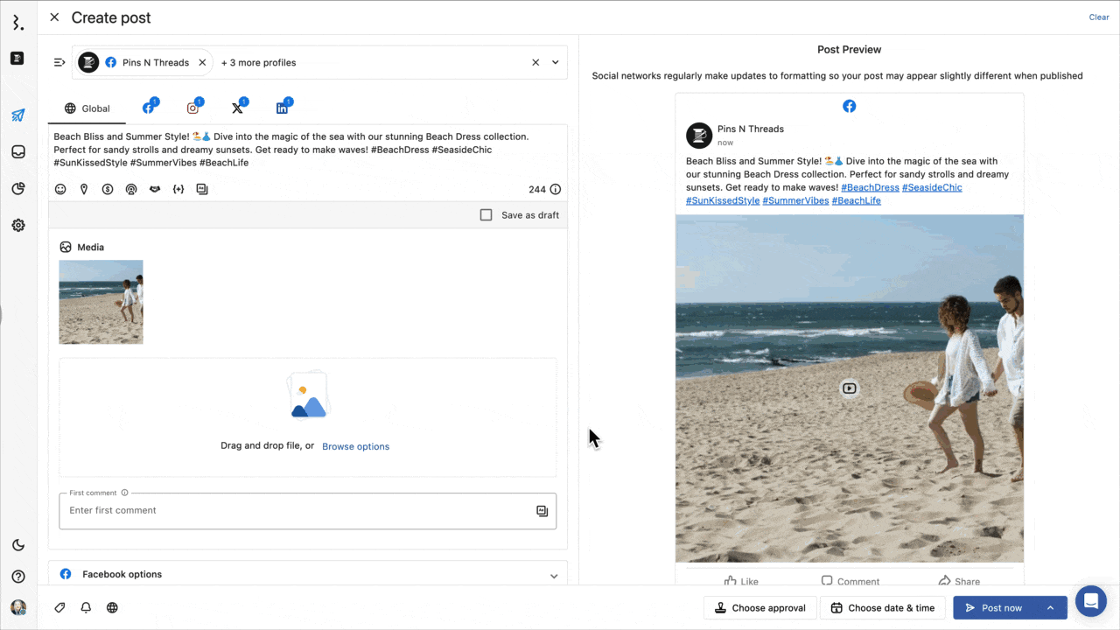The image size is (1120, 630).
Task: Click the drag and drop upload illustration
Action: (x=307, y=395)
